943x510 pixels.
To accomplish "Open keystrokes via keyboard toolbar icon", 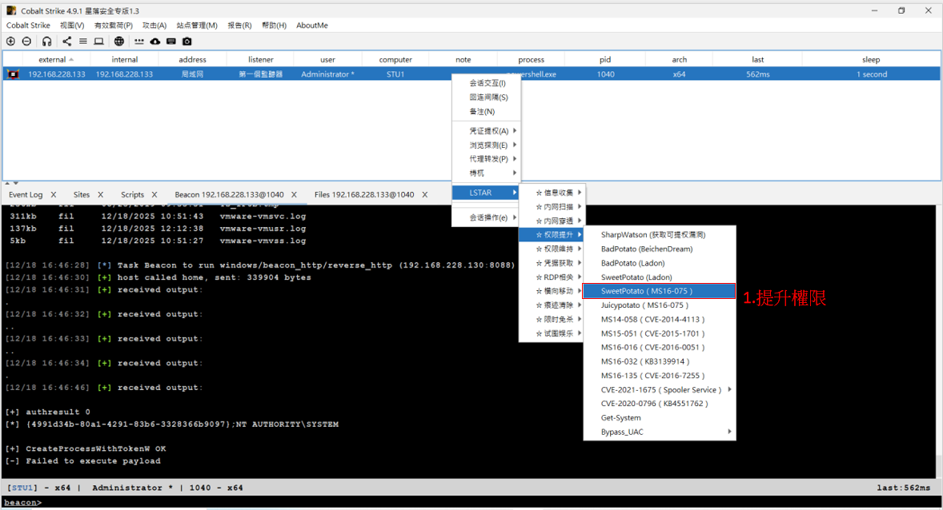I will click(171, 42).
